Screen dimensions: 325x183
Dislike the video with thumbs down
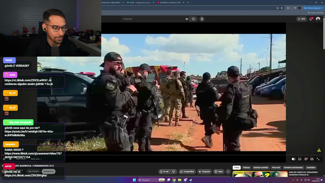[174, 172]
